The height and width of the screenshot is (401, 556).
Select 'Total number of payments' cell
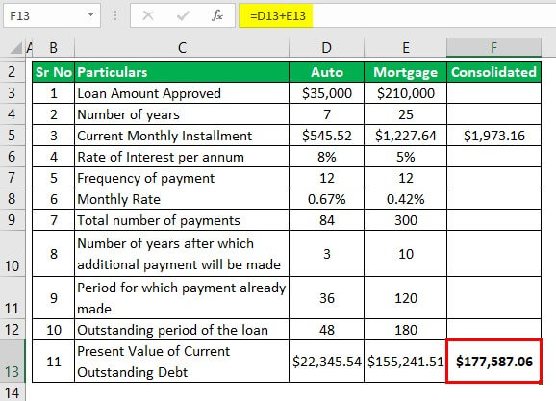pyautogui.click(x=182, y=220)
